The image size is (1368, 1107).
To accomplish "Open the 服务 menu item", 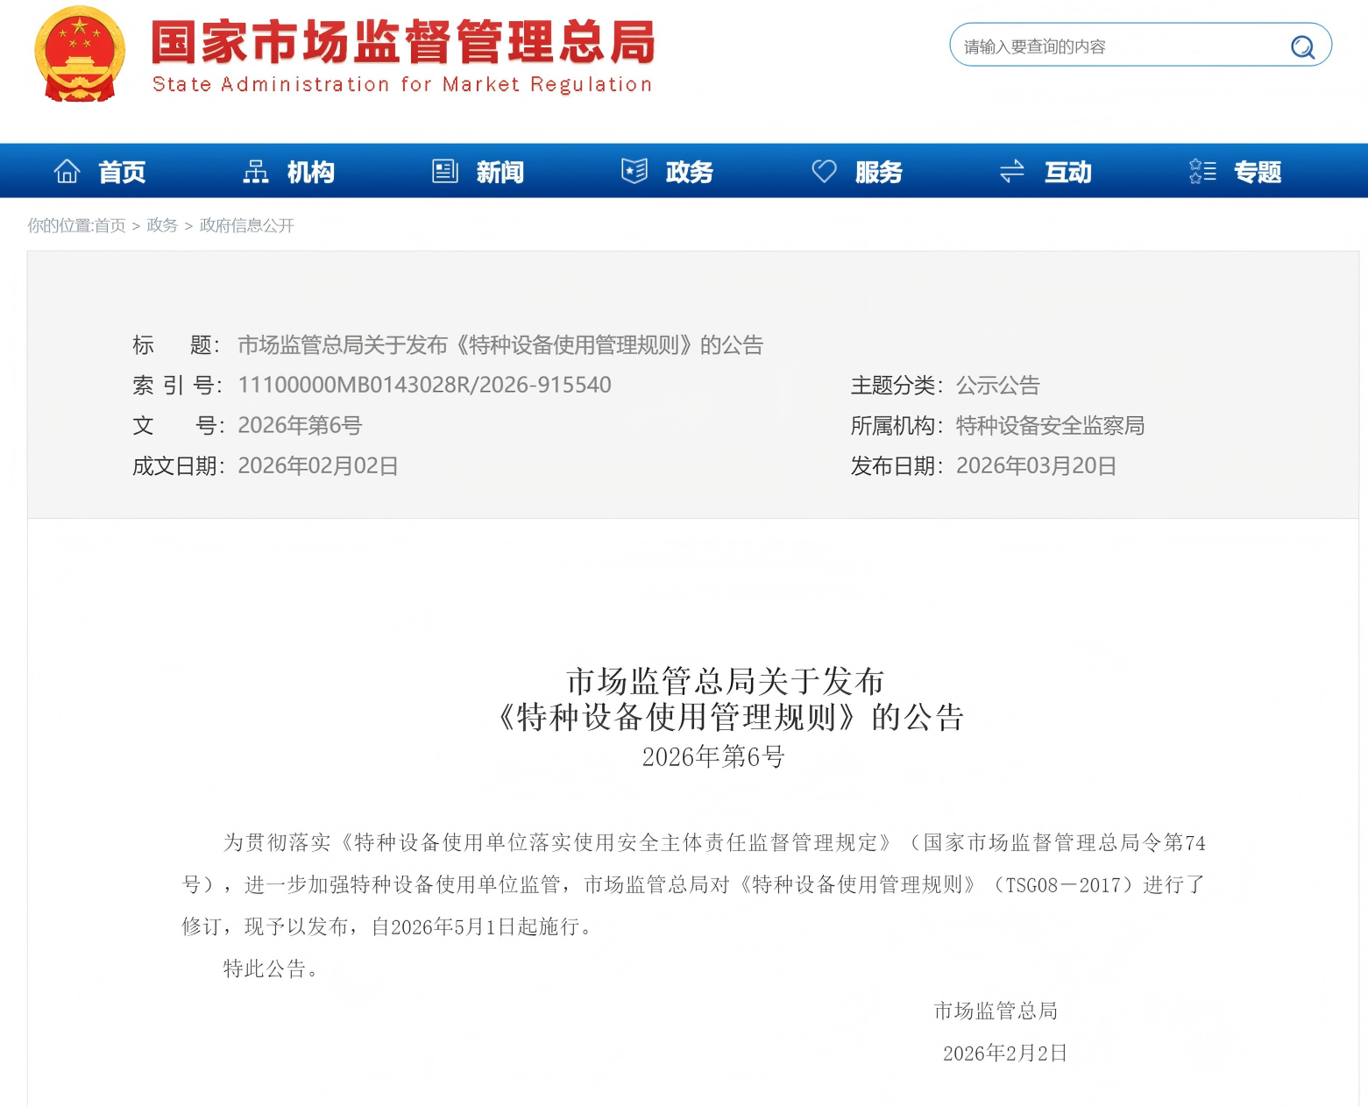I will 879,172.
